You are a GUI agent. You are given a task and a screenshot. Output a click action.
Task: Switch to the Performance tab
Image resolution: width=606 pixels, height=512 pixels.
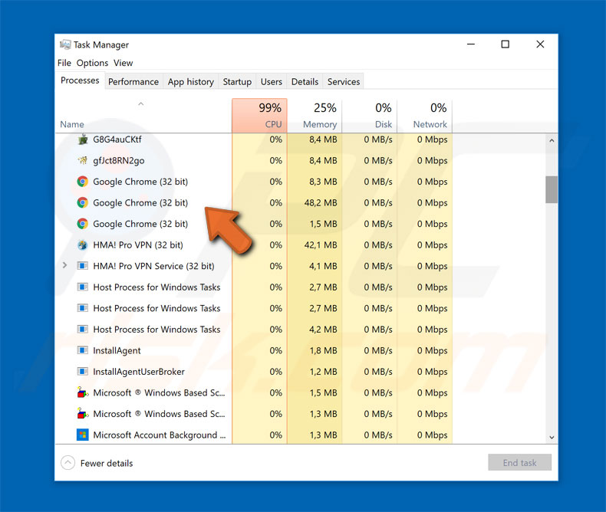pos(133,81)
